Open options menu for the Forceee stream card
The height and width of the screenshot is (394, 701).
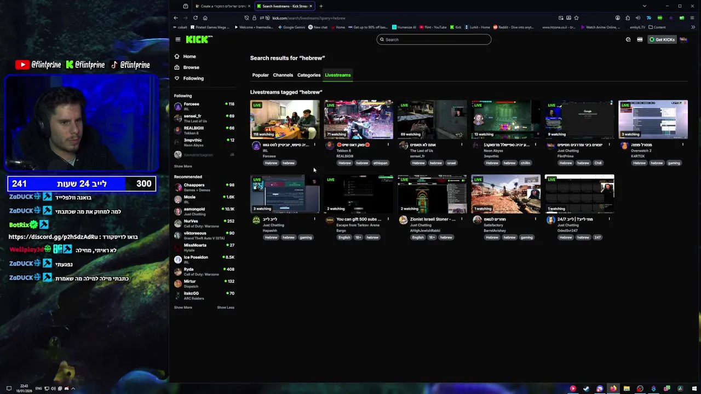[314, 145]
